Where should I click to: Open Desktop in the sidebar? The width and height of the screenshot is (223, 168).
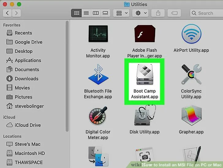click(20, 51)
